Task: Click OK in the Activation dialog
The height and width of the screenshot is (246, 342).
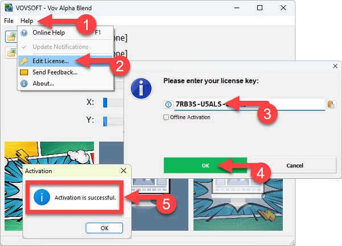Action: click(104, 228)
